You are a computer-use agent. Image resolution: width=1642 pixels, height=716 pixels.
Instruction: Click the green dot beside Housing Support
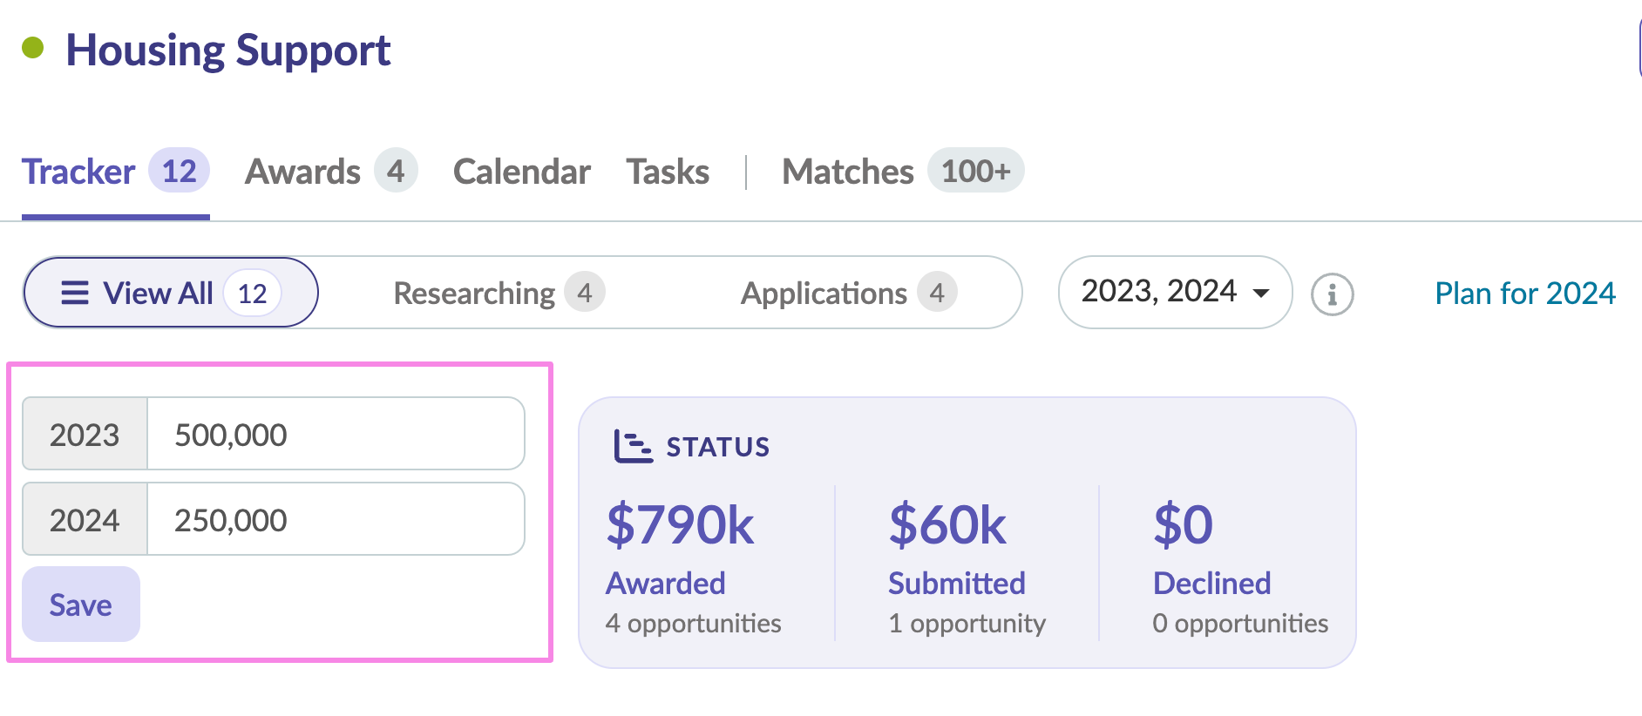pos(33,48)
